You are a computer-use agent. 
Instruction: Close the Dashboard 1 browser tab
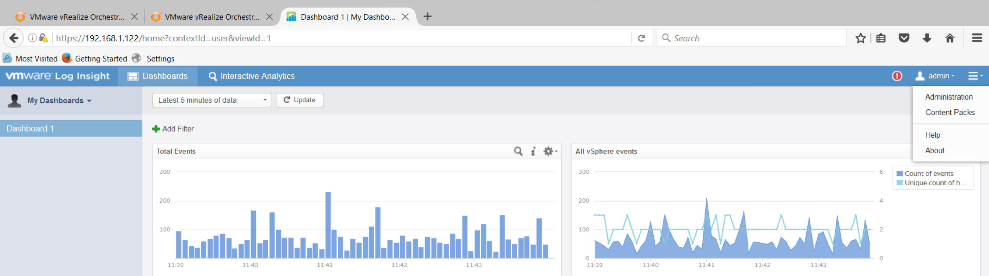pyautogui.click(x=405, y=17)
